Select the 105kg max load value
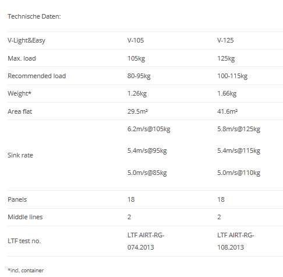Screen dimensions: 283x277 (136, 58)
